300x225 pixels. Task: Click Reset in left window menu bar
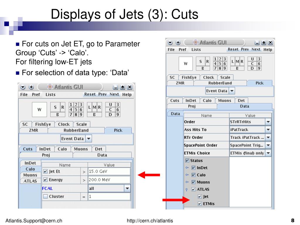90,94
